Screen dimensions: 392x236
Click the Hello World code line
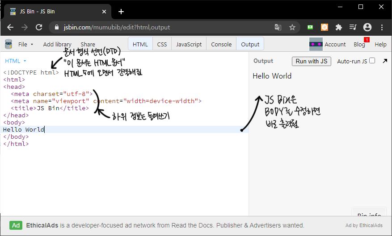tap(124, 129)
